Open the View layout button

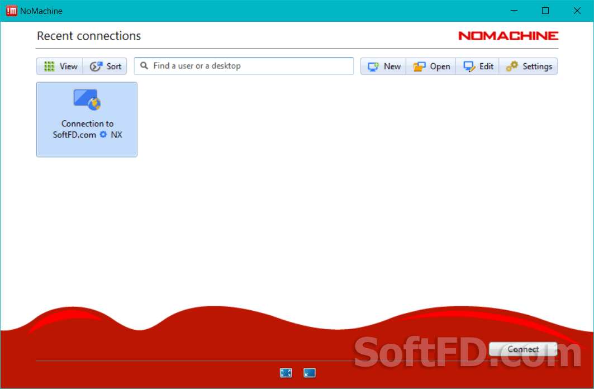click(x=60, y=67)
